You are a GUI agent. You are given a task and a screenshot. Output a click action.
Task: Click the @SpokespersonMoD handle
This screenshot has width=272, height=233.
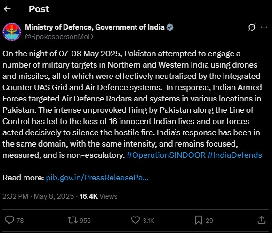(59, 37)
